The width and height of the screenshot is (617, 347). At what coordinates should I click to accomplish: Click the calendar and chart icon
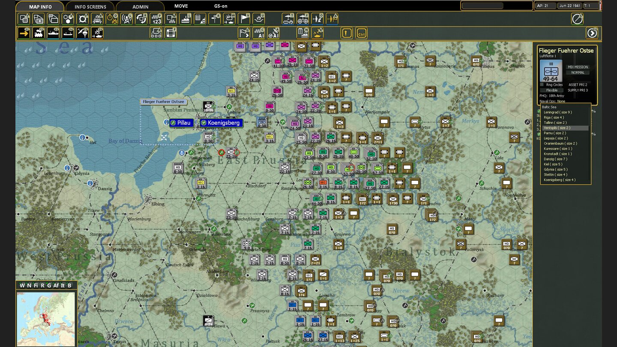200,19
